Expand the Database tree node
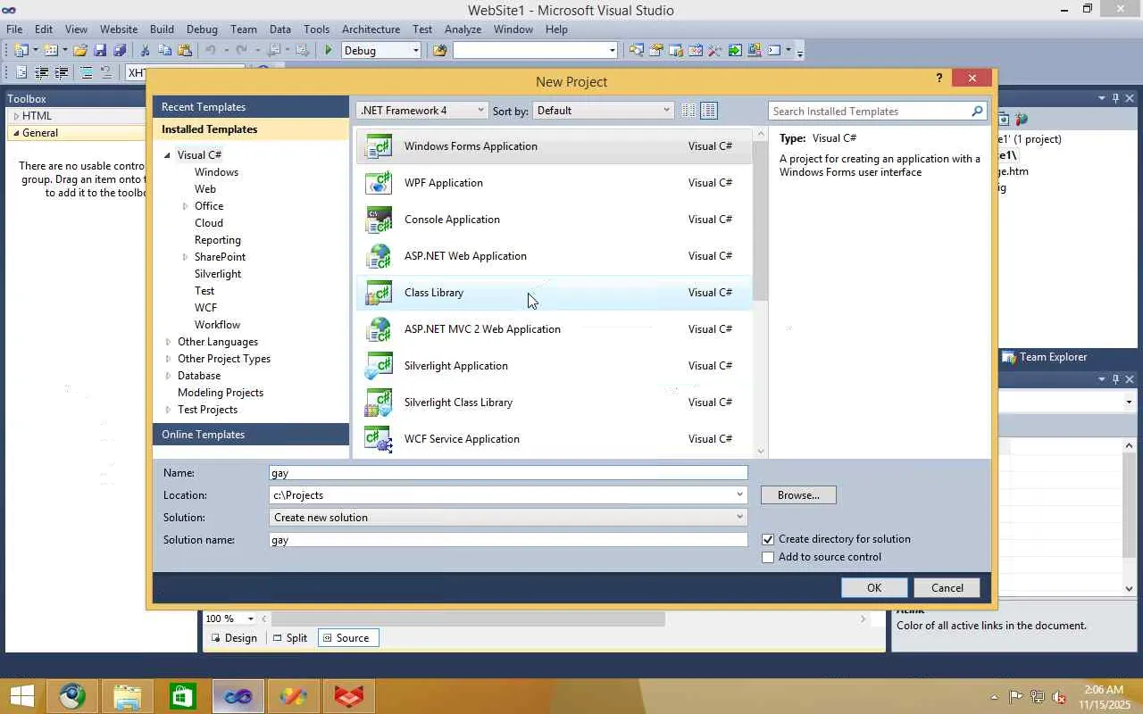 point(169,376)
